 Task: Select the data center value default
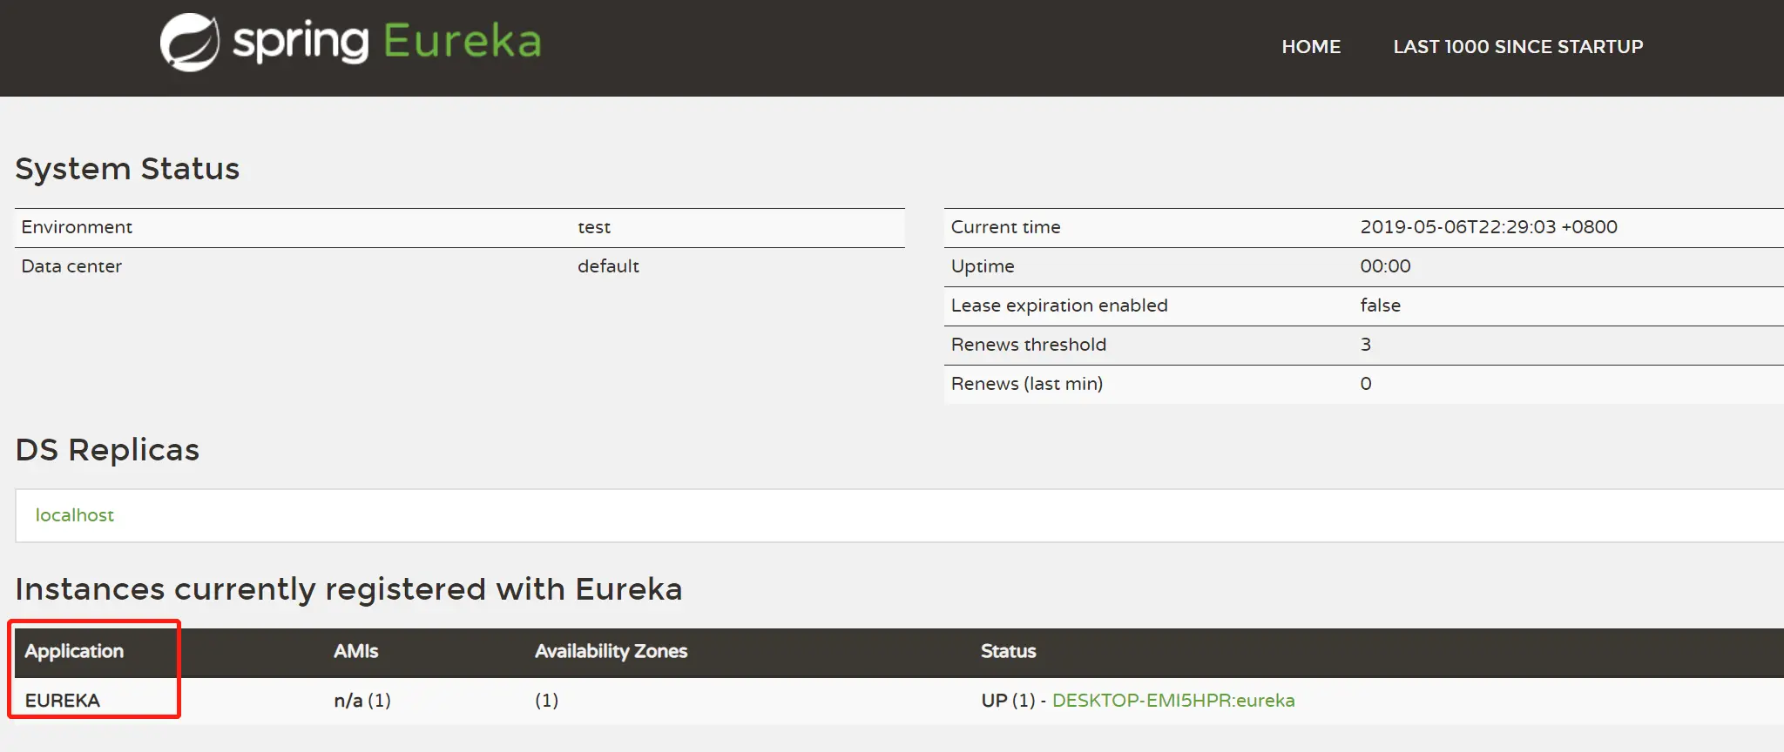(608, 266)
